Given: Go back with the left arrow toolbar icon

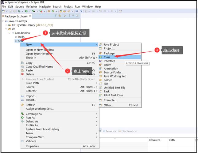Looking at the screenshot, I should tap(105, 11).
